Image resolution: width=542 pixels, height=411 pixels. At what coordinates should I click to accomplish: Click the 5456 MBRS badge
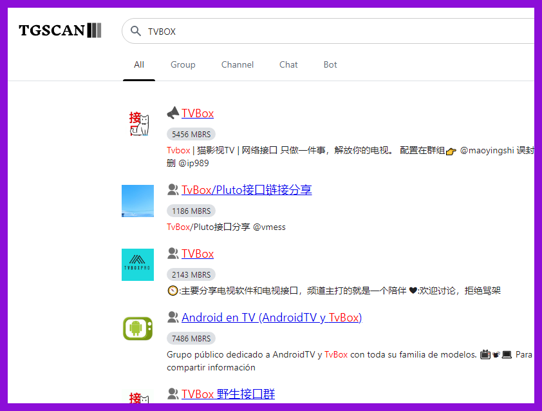[191, 134]
